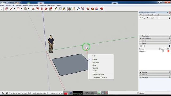
Task: Pin the default tray panel
Action: point(168,13)
